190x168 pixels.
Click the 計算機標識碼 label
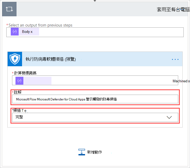25,73
